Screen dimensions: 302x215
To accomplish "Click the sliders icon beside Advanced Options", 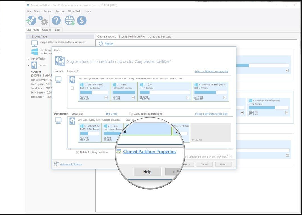I will point(57,164).
